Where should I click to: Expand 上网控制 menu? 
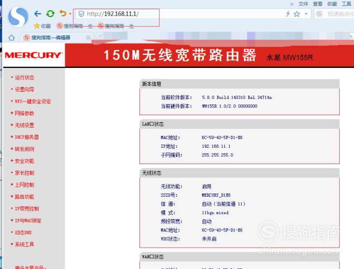[x=25, y=185]
